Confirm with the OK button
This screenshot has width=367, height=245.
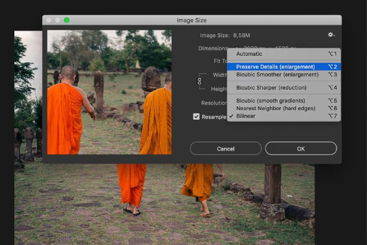coord(301,149)
